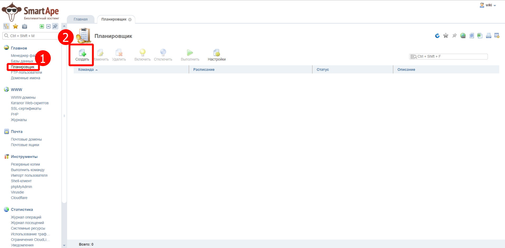The width and height of the screenshot is (505, 248).
Task: Close the Планировщик tab
Action: pos(130,19)
